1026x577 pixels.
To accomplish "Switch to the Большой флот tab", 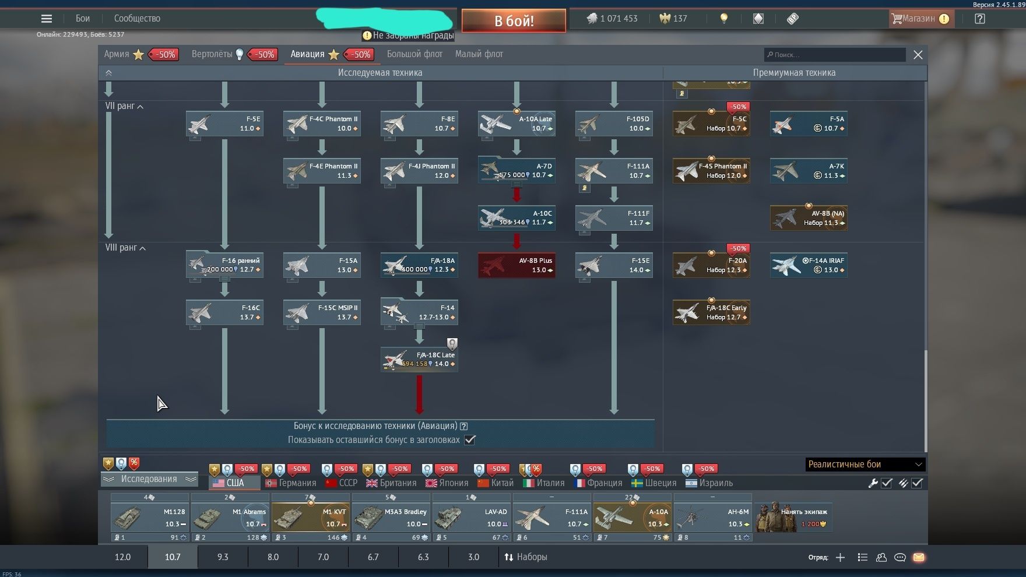I will tap(414, 54).
